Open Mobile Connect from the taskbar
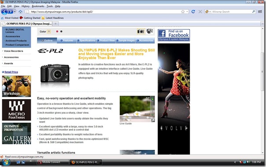 click(53, 162)
